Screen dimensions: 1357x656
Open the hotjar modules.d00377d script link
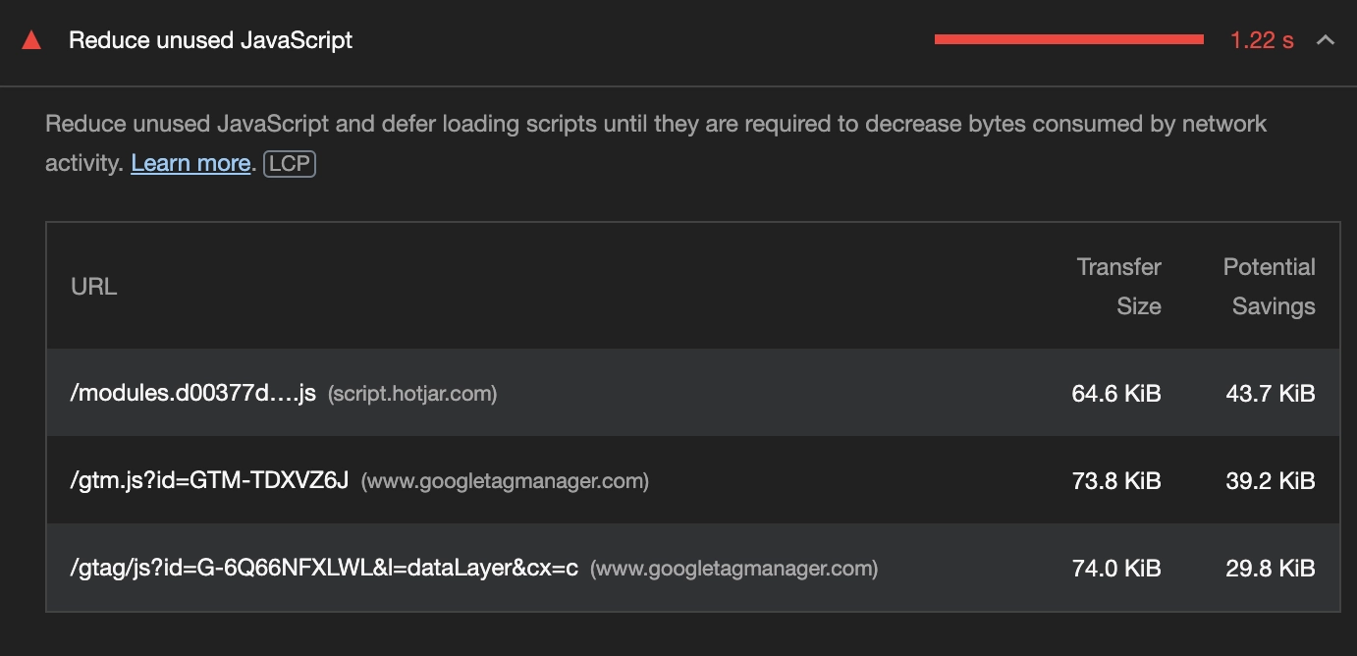click(193, 394)
